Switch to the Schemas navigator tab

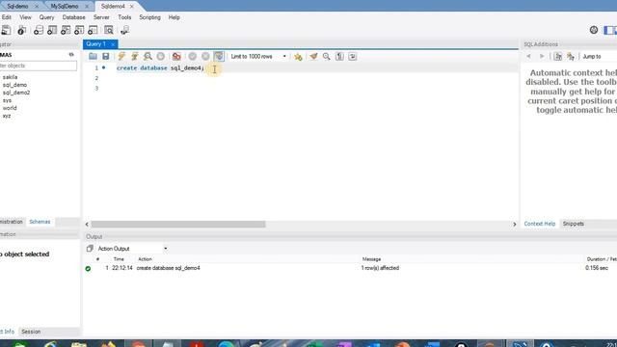(40, 222)
